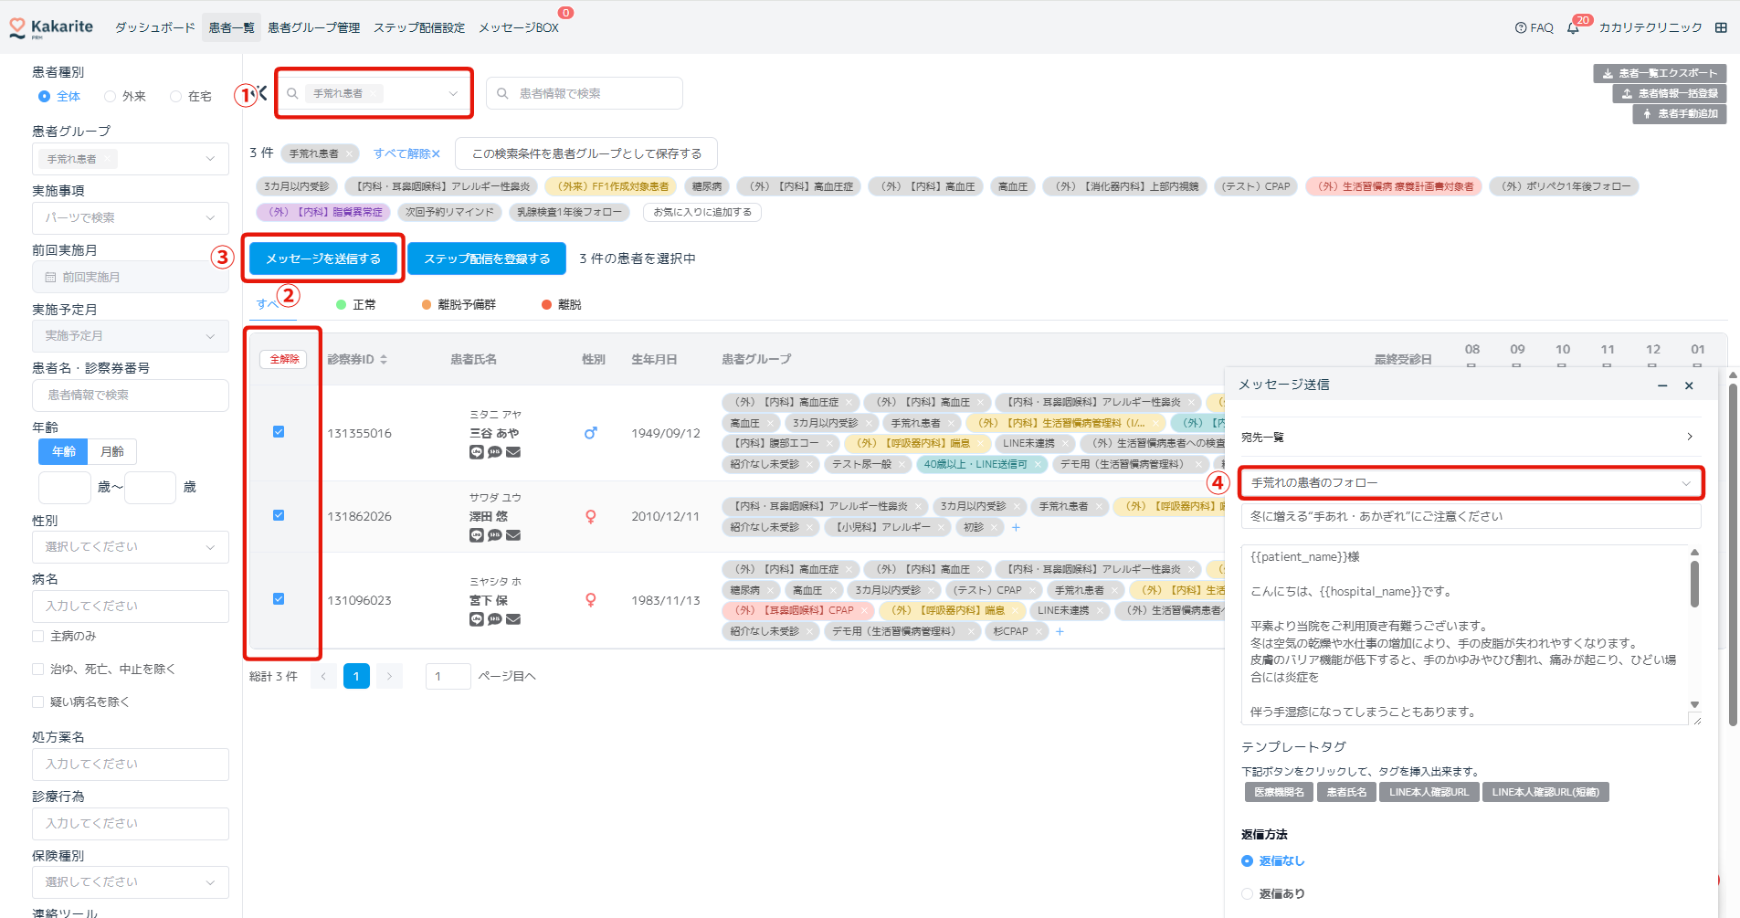Click the メッセージを送信する button
Viewport: 1740px width, 918px height.
323,259
